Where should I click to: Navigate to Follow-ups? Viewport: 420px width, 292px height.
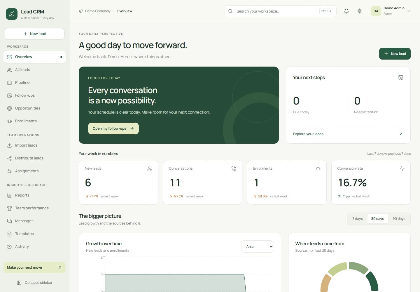pyautogui.click(x=34, y=95)
